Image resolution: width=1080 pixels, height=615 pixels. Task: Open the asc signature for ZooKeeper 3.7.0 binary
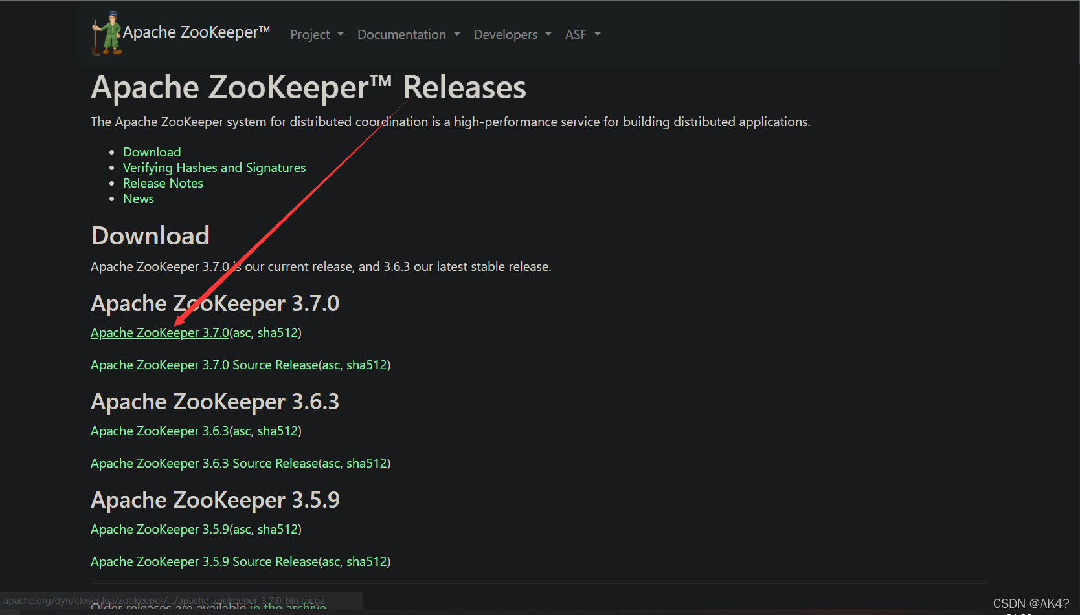click(x=242, y=332)
